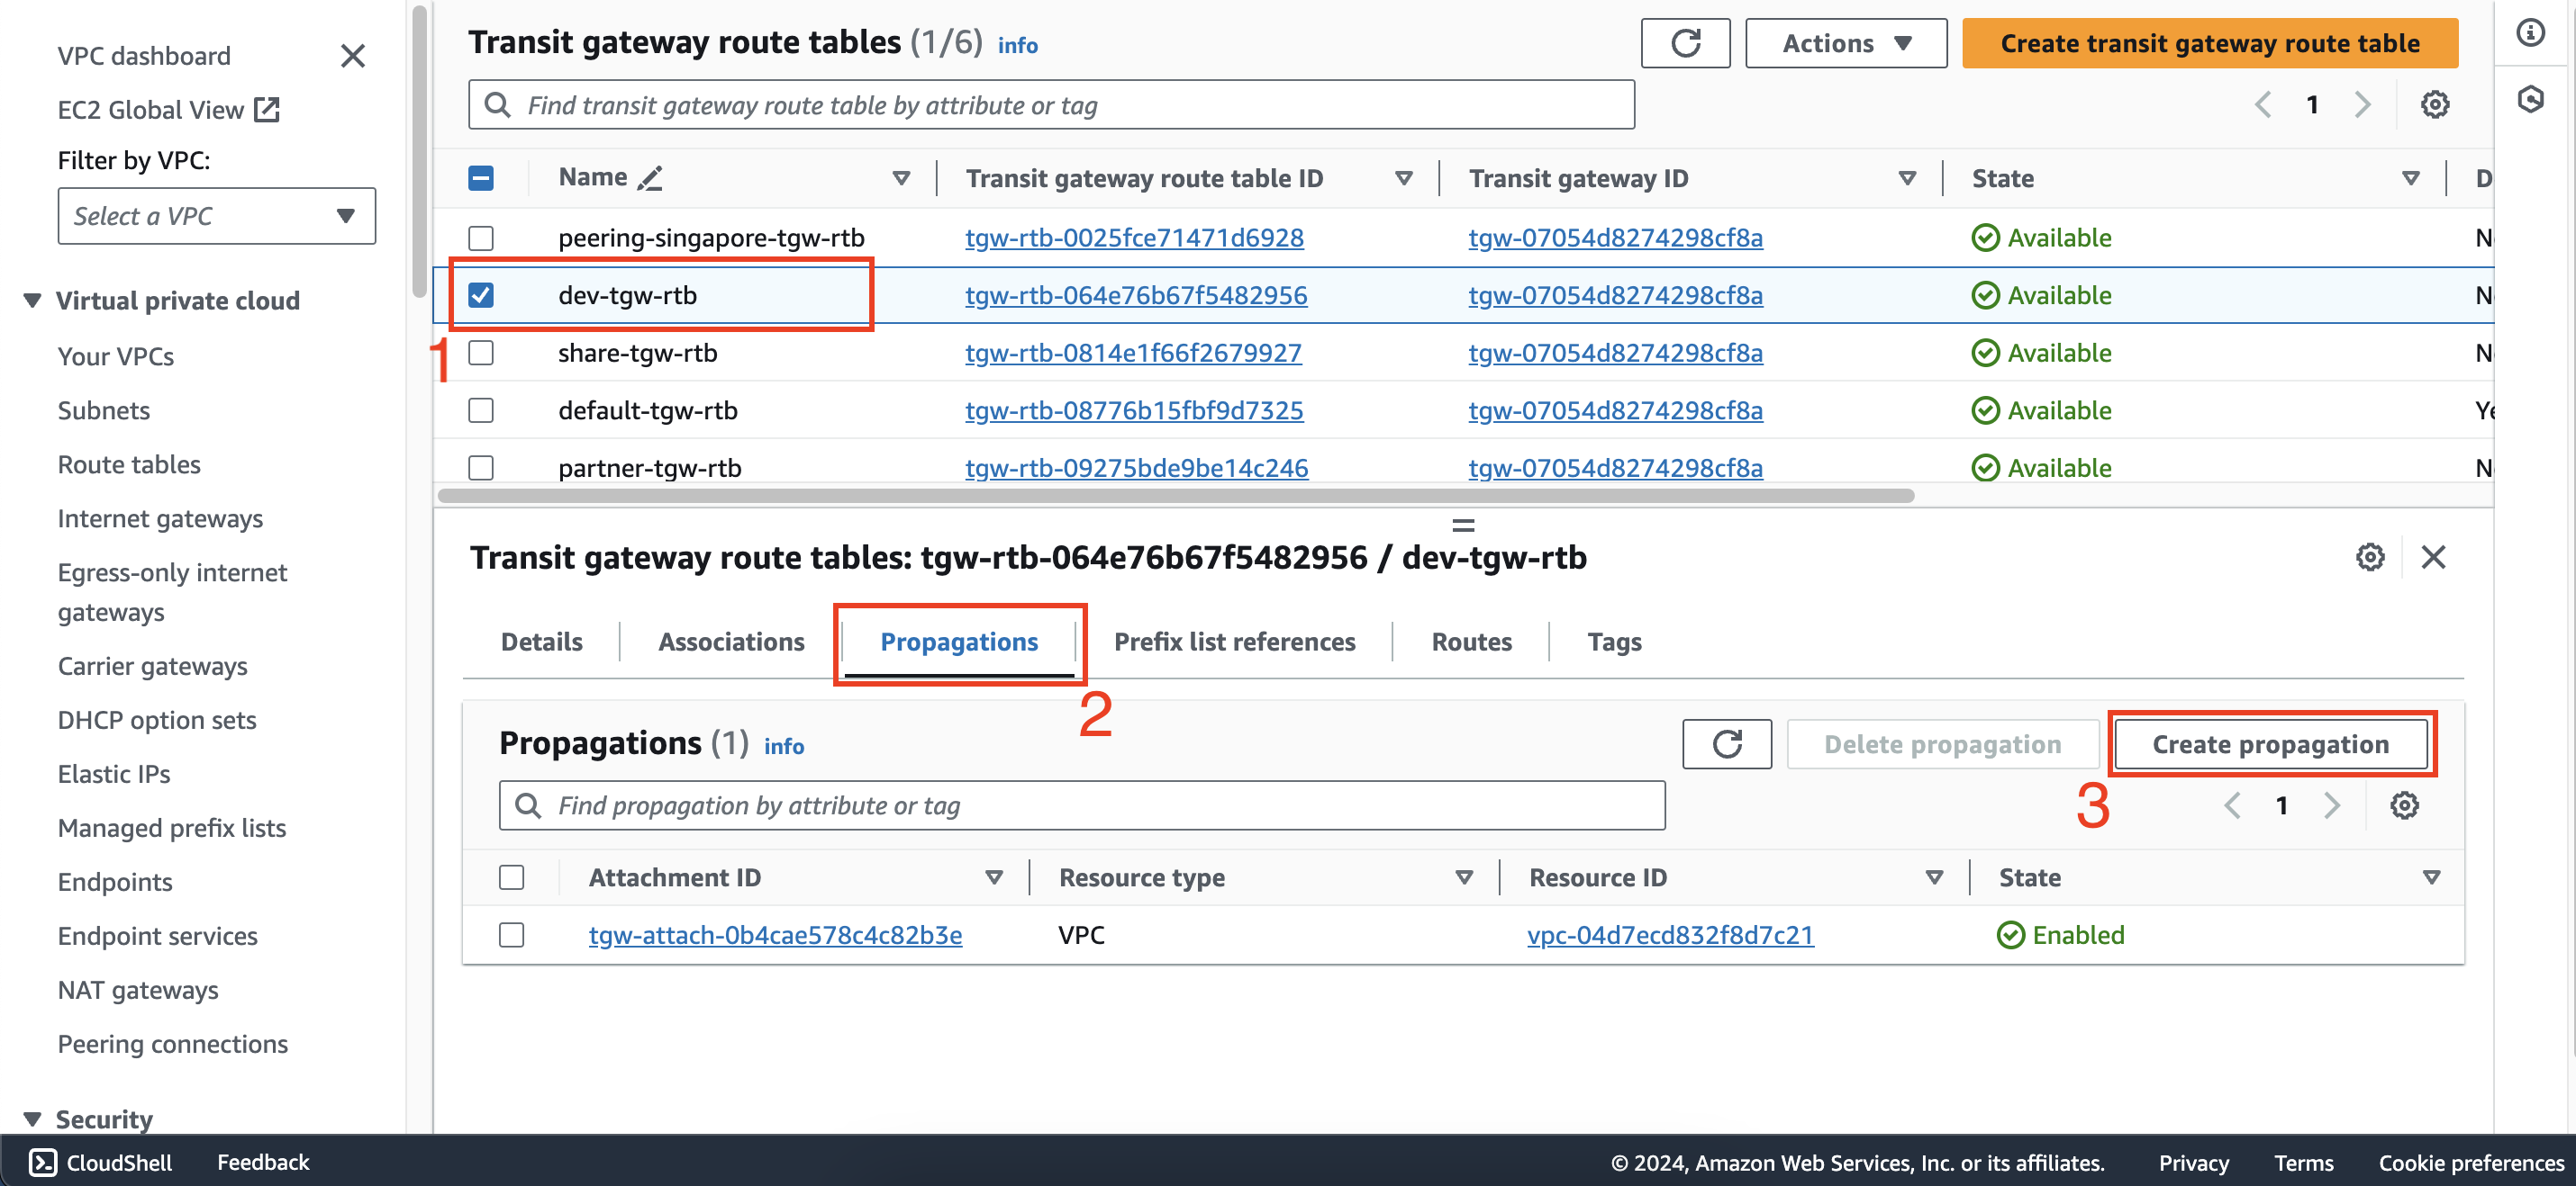
Task: Open tgw-rtb-064e76b67f5482956 route table link
Action: (1136, 295)
